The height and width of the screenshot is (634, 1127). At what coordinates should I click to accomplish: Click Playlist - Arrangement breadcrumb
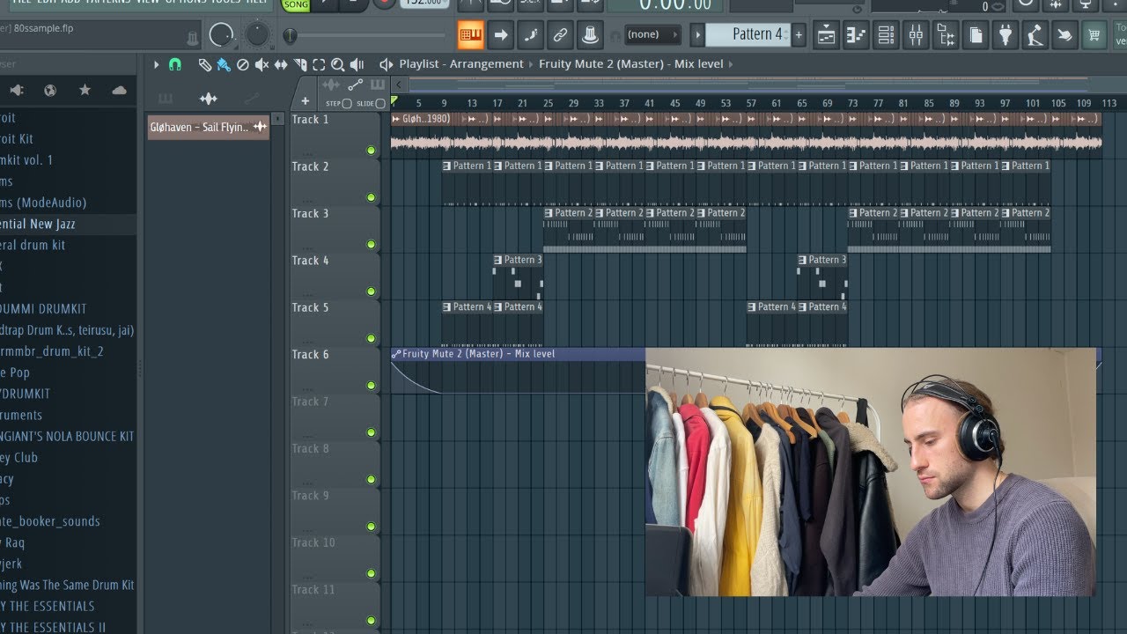tap(461, 64)
